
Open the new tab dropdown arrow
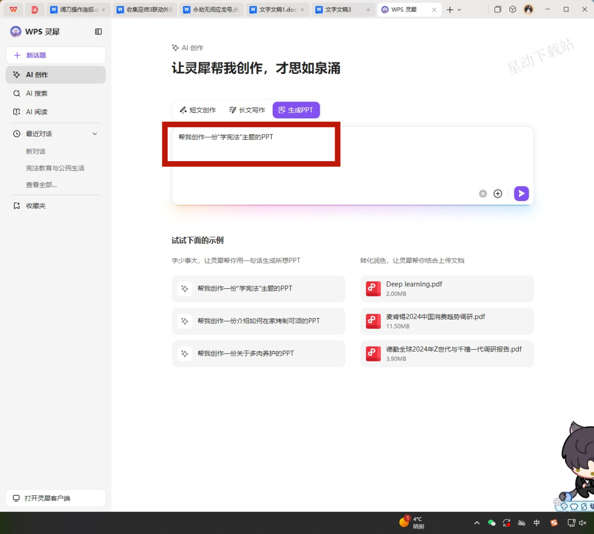pyautogui.click(x=459, y=10)
